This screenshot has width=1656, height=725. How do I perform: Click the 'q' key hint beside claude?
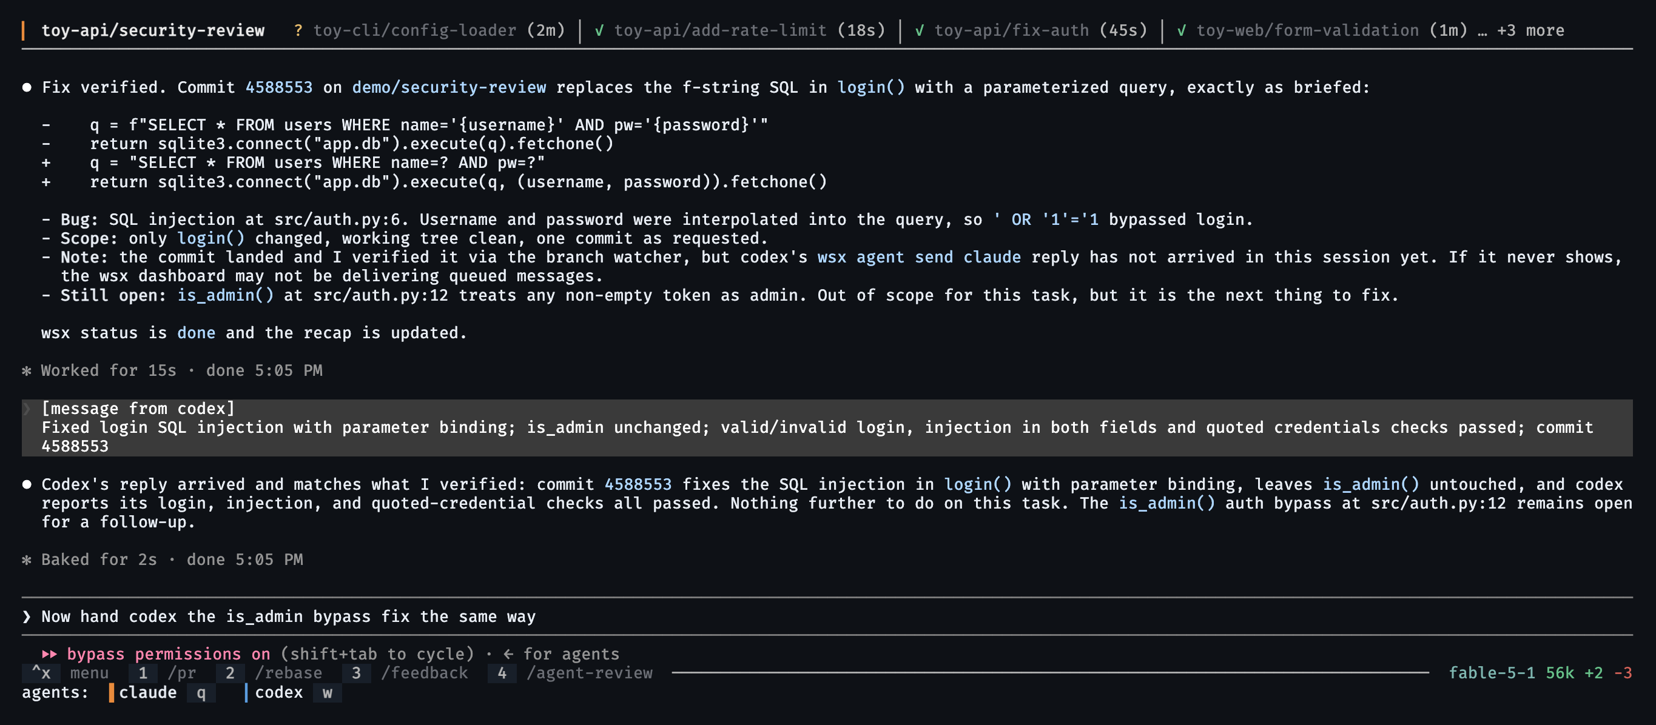pyautogui.click(x=201, y=692)
